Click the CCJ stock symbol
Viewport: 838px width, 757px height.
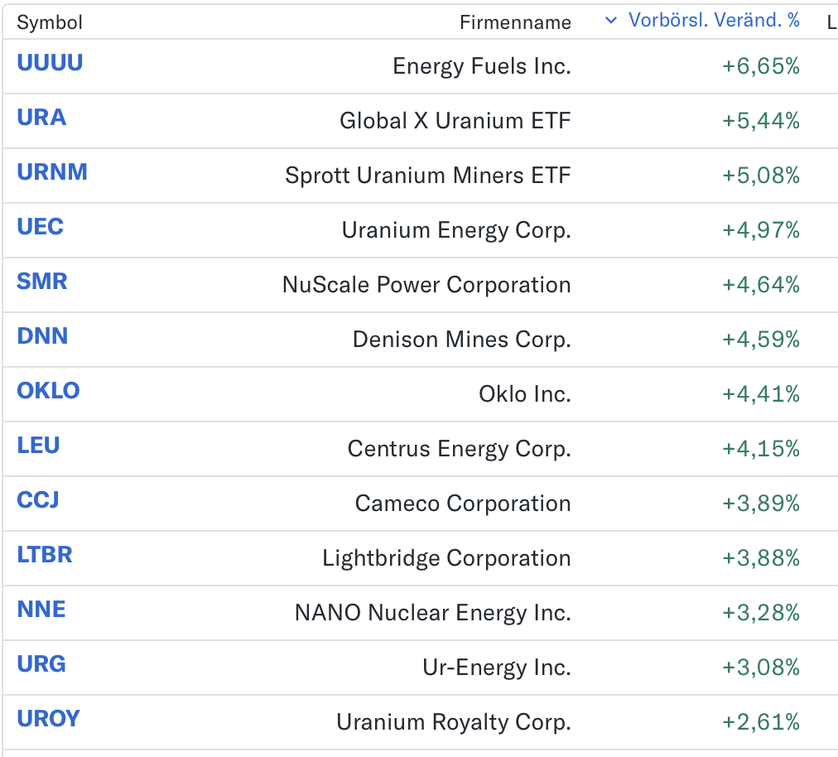click(38, 500)
